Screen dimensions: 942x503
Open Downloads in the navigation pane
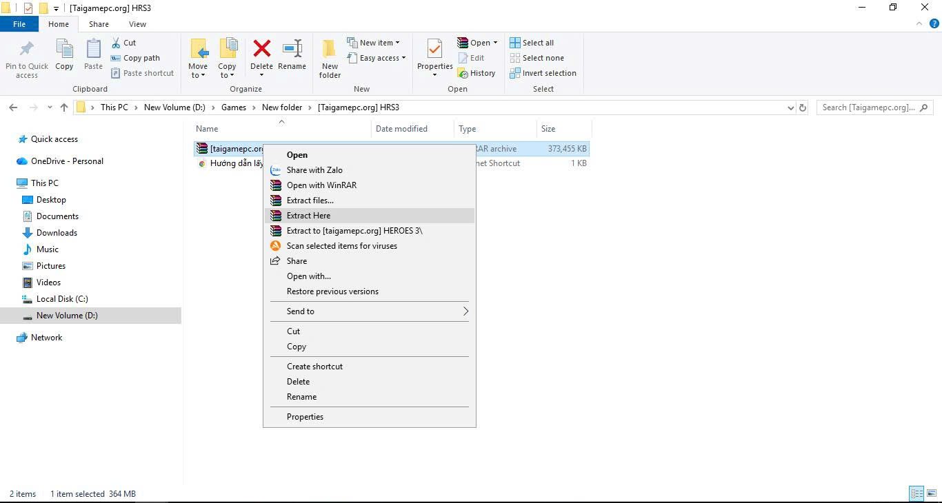[57, 233]
